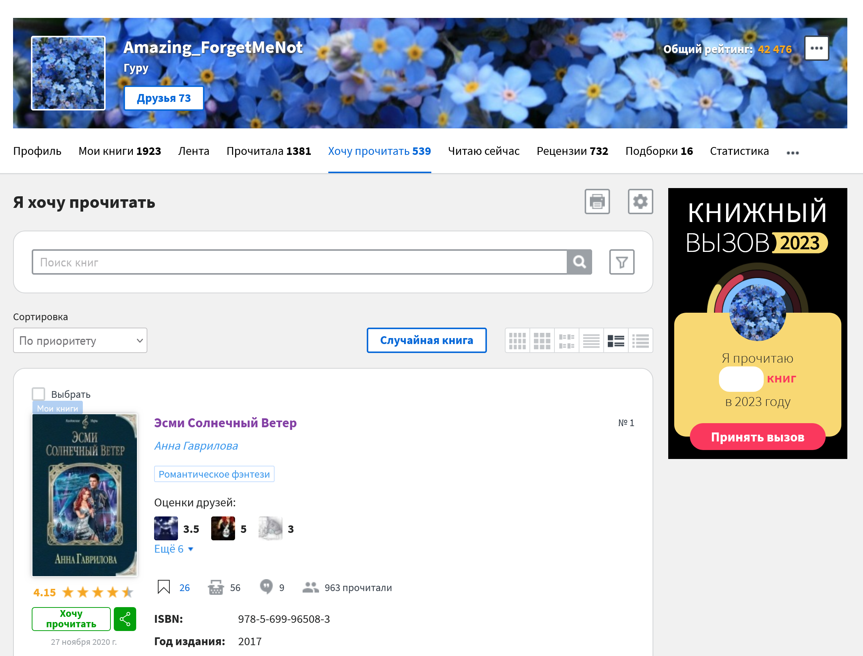Click the book cover of Эсми Солнечный Ветер
This screenshot has height=656, width=863.
click(85, 495)
